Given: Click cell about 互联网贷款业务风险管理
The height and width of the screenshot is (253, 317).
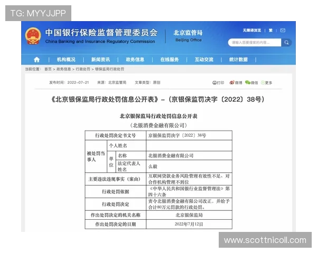Looking at the screenshot, I should click(x=189, y=179).
